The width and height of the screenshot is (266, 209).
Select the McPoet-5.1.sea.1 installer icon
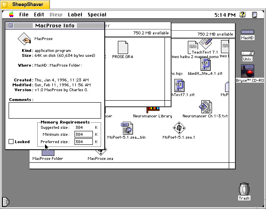pyautogui.click(x=179, y=128)
